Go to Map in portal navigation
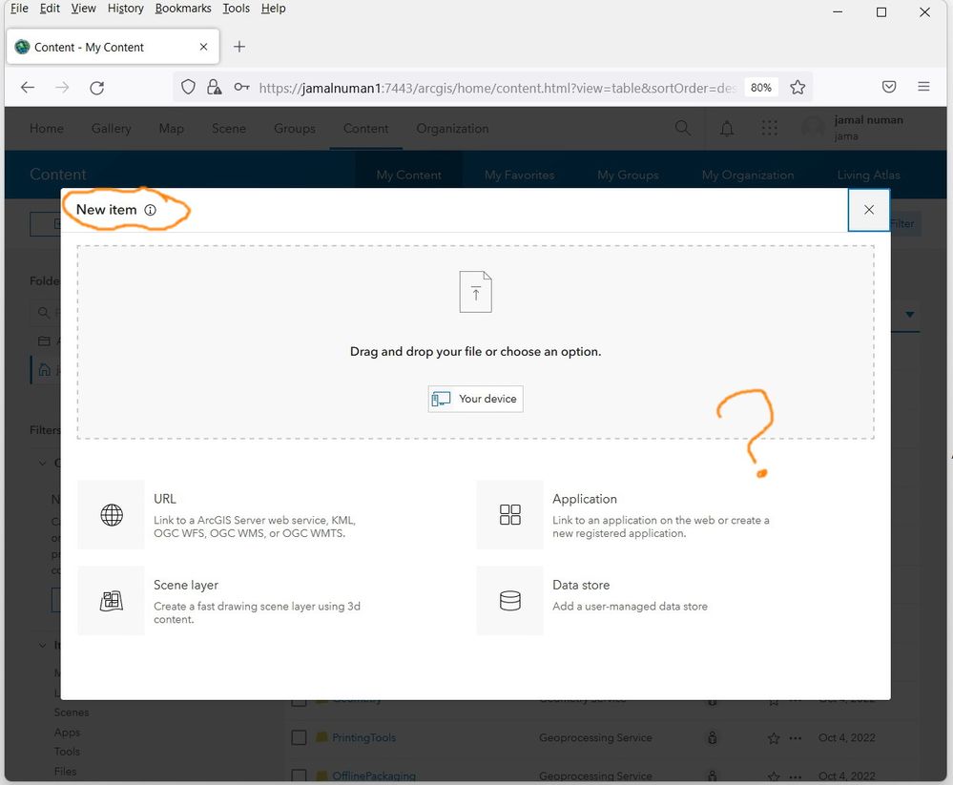 172,129
